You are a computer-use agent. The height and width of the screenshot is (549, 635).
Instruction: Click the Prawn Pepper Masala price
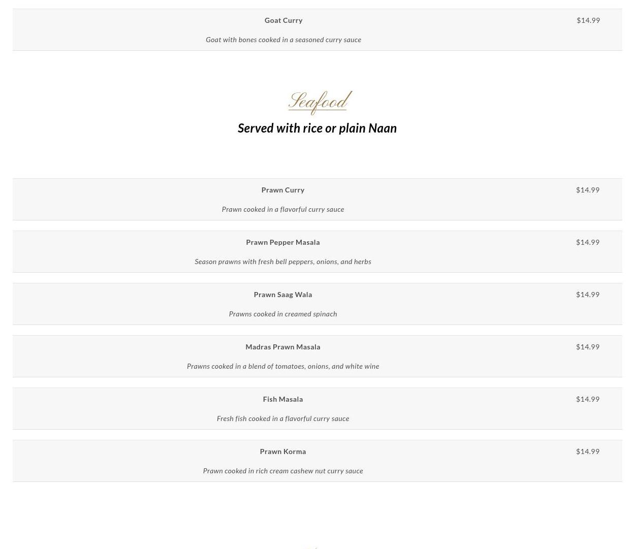pos(588,242)
